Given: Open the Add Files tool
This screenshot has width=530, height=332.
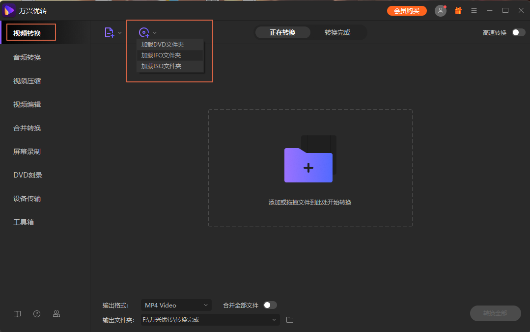Looking at the screenshot, I should coord(109,32).
